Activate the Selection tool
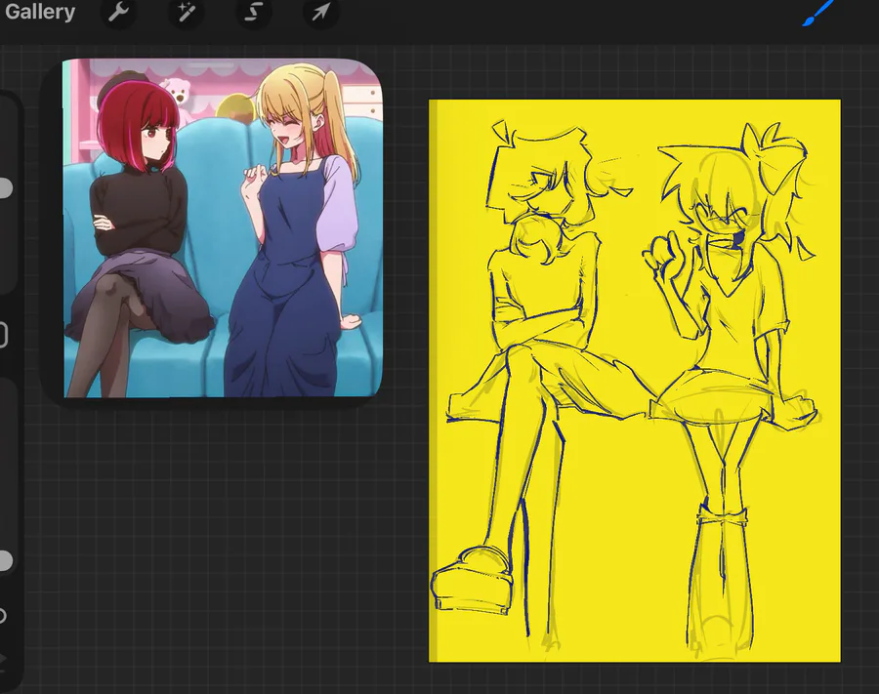879x694 pixels. pos(253,13)
